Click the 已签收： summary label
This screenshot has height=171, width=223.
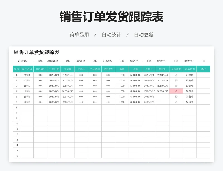108,61
